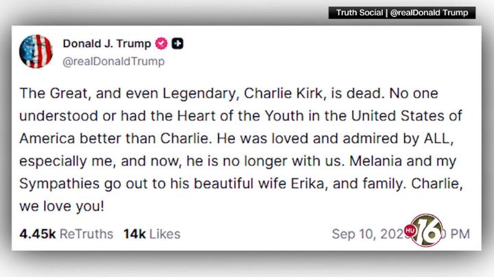Click the closing line 'we love you!'
This screenshot has width=494, height=277.
click(x=62, y=207)
